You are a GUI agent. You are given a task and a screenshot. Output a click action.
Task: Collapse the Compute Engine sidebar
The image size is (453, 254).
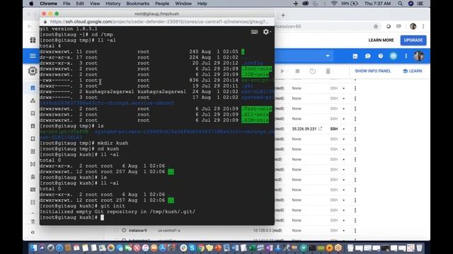coord(33,232)
